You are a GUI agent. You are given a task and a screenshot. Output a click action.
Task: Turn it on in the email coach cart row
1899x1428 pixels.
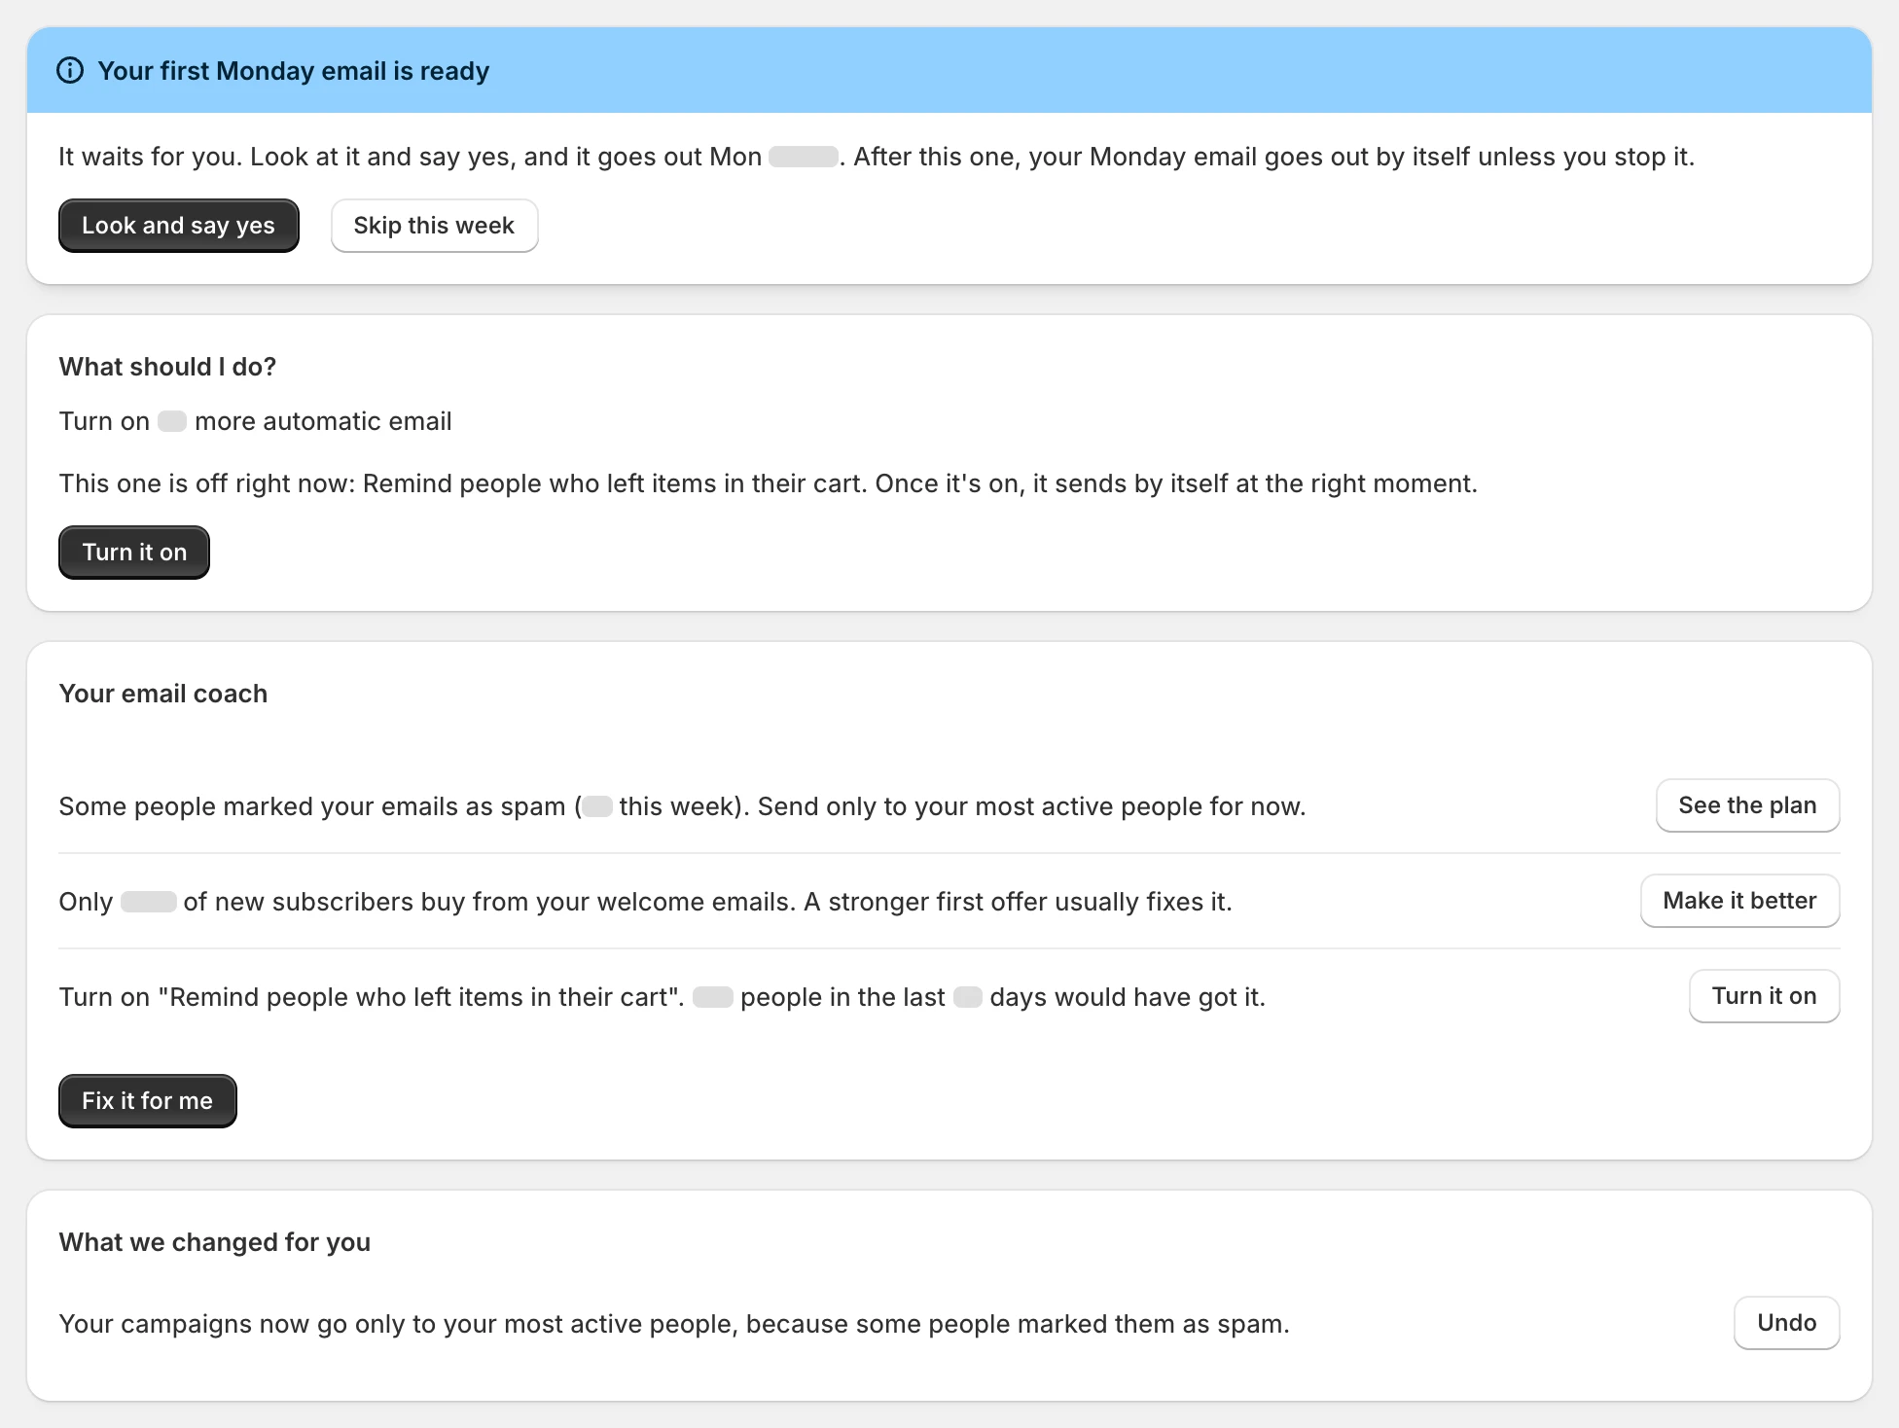(x=1764, y=996)
